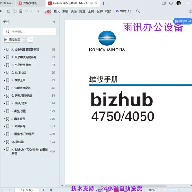
Task: Open bookmark N. bizhub 4750/4050 的操作原理
Action: click(x=30, y=151)
